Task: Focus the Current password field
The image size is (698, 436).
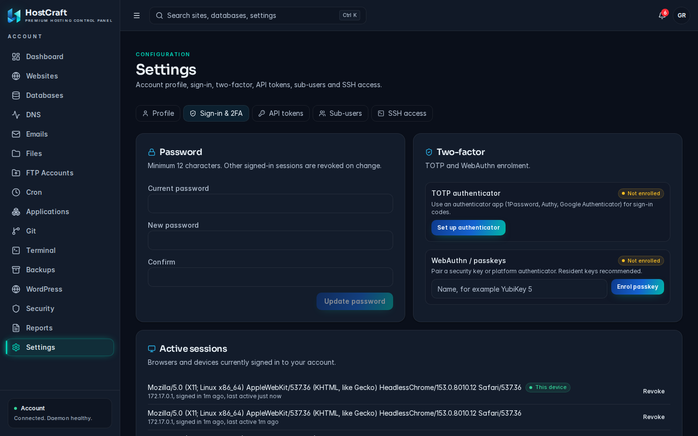Action: click(x=270, y=203)
